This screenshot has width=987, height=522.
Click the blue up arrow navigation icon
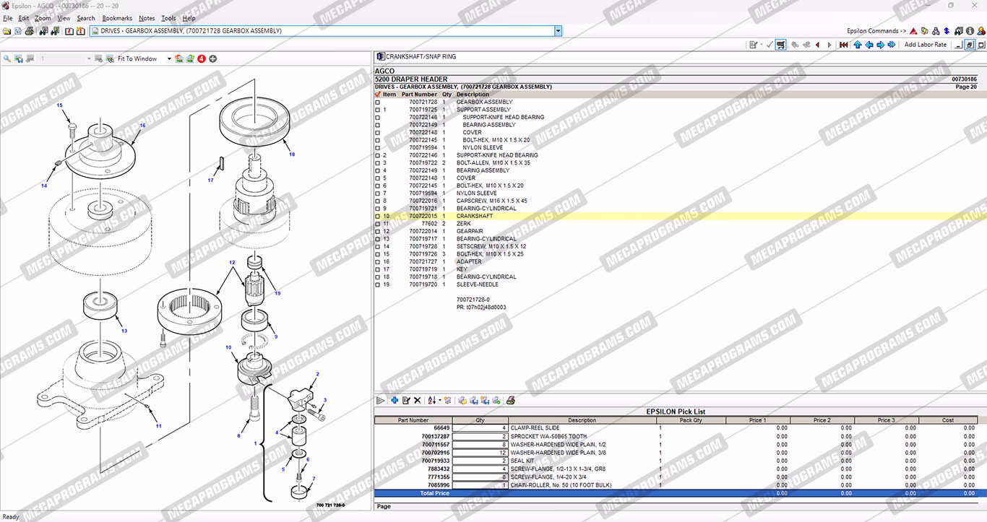coord(857,45)
